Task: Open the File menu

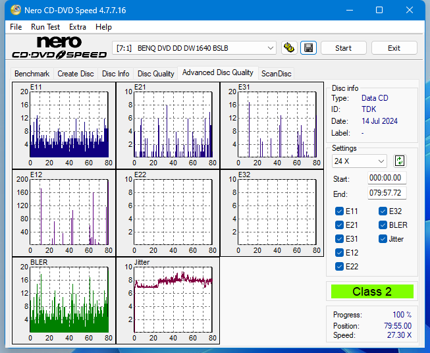Action: [16, 27]
